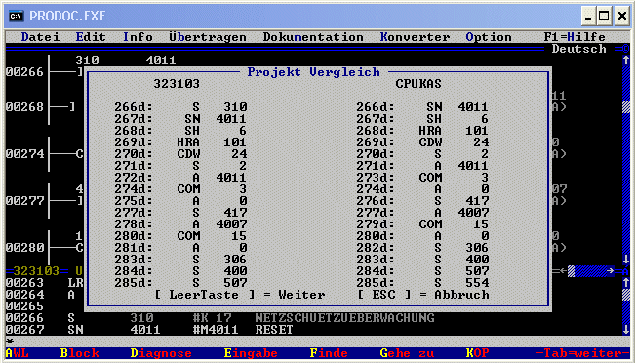Click ladder line number 00280
Image resolution: width=635 pixels, height=363 pixels.
[25, 248]
